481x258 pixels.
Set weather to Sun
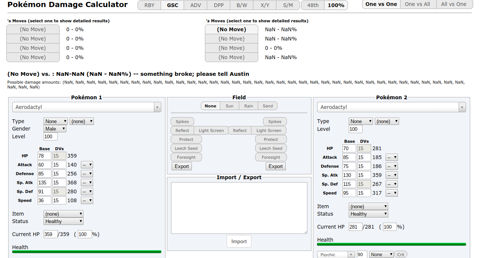click(x=230, y=106)
